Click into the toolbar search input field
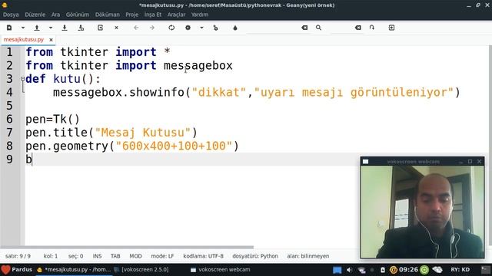This screenshot has width=492, height=276. click(x=273, y=28)
